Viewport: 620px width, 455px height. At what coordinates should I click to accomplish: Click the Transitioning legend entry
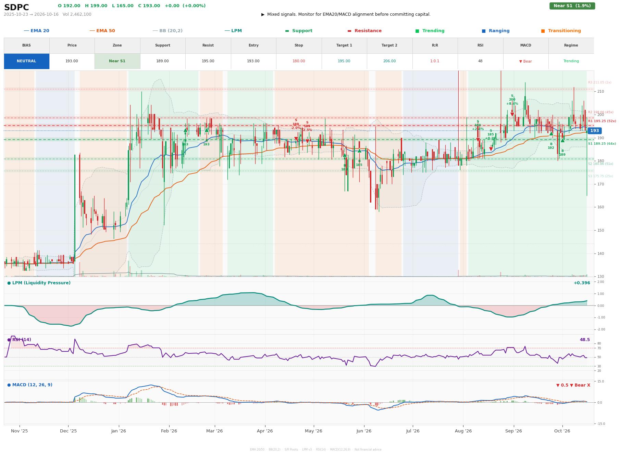(561, 31)
